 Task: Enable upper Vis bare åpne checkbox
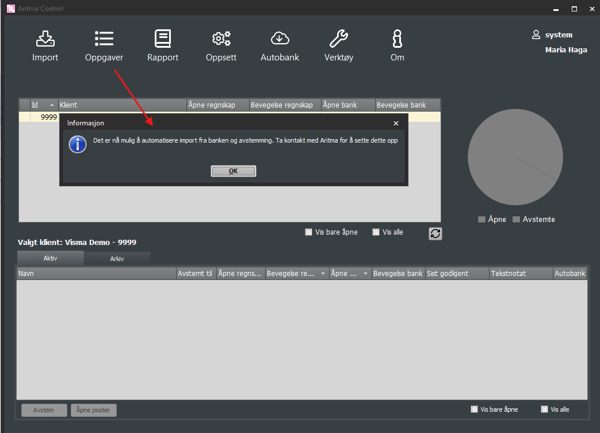click(x=309, y=232)
